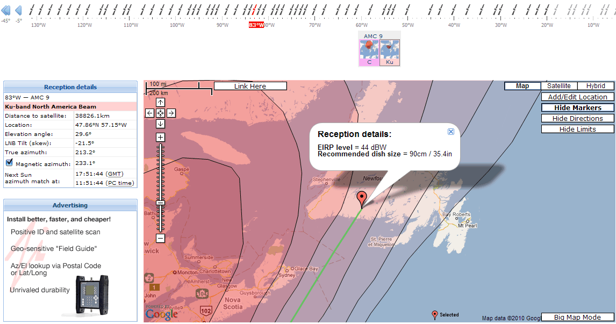616x324 pixels.
Task: Pan the map left with the arrow button
Action: (149, 113)
